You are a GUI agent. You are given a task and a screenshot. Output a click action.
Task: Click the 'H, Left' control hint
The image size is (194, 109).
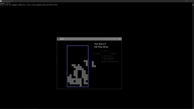click(x=97, y=53)
